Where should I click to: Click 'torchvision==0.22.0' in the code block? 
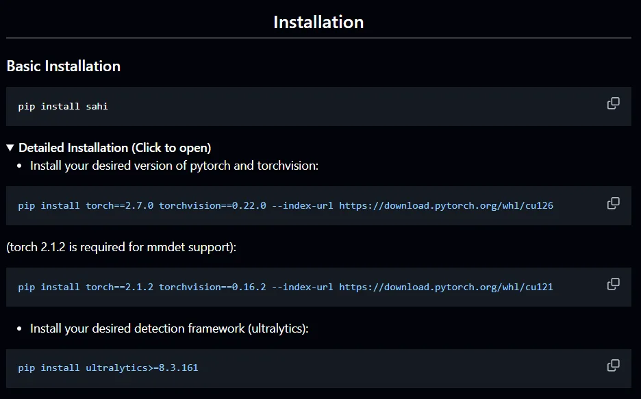(x=212, y=206)
